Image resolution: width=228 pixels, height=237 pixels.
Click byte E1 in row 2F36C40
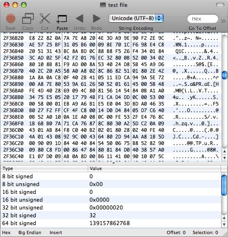tap(32, 156)
